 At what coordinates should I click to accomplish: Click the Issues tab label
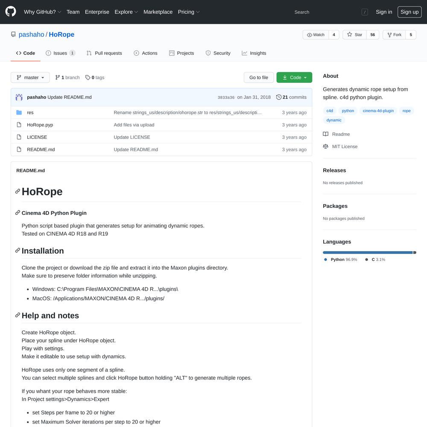point(60,53)
